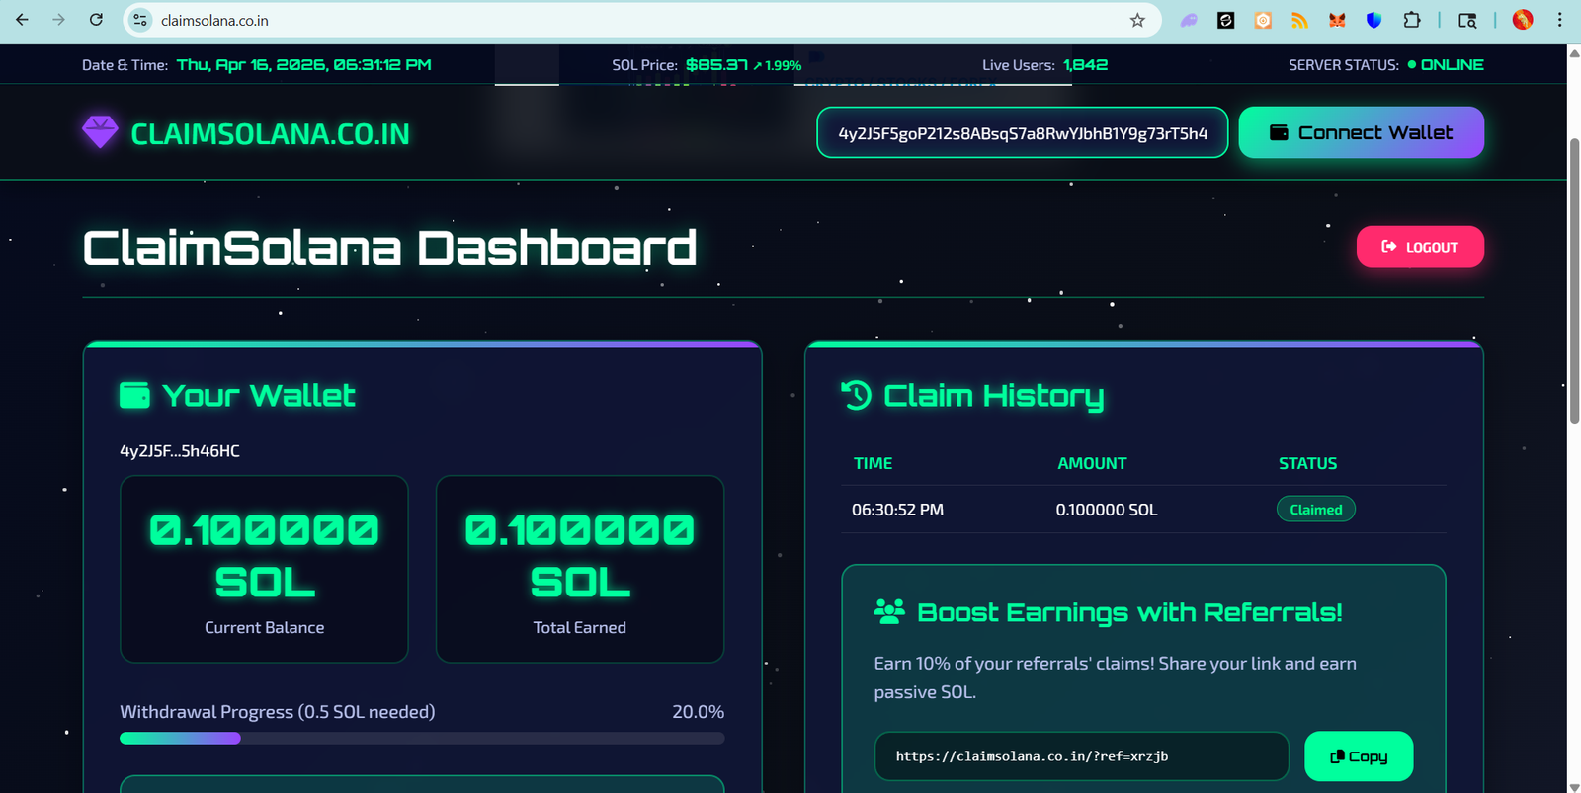Image resolution: width=1581 pixels, height=793 pixels.
Task: Copy the referral link
Action: pyautogui.click(x=1358, y=756)
